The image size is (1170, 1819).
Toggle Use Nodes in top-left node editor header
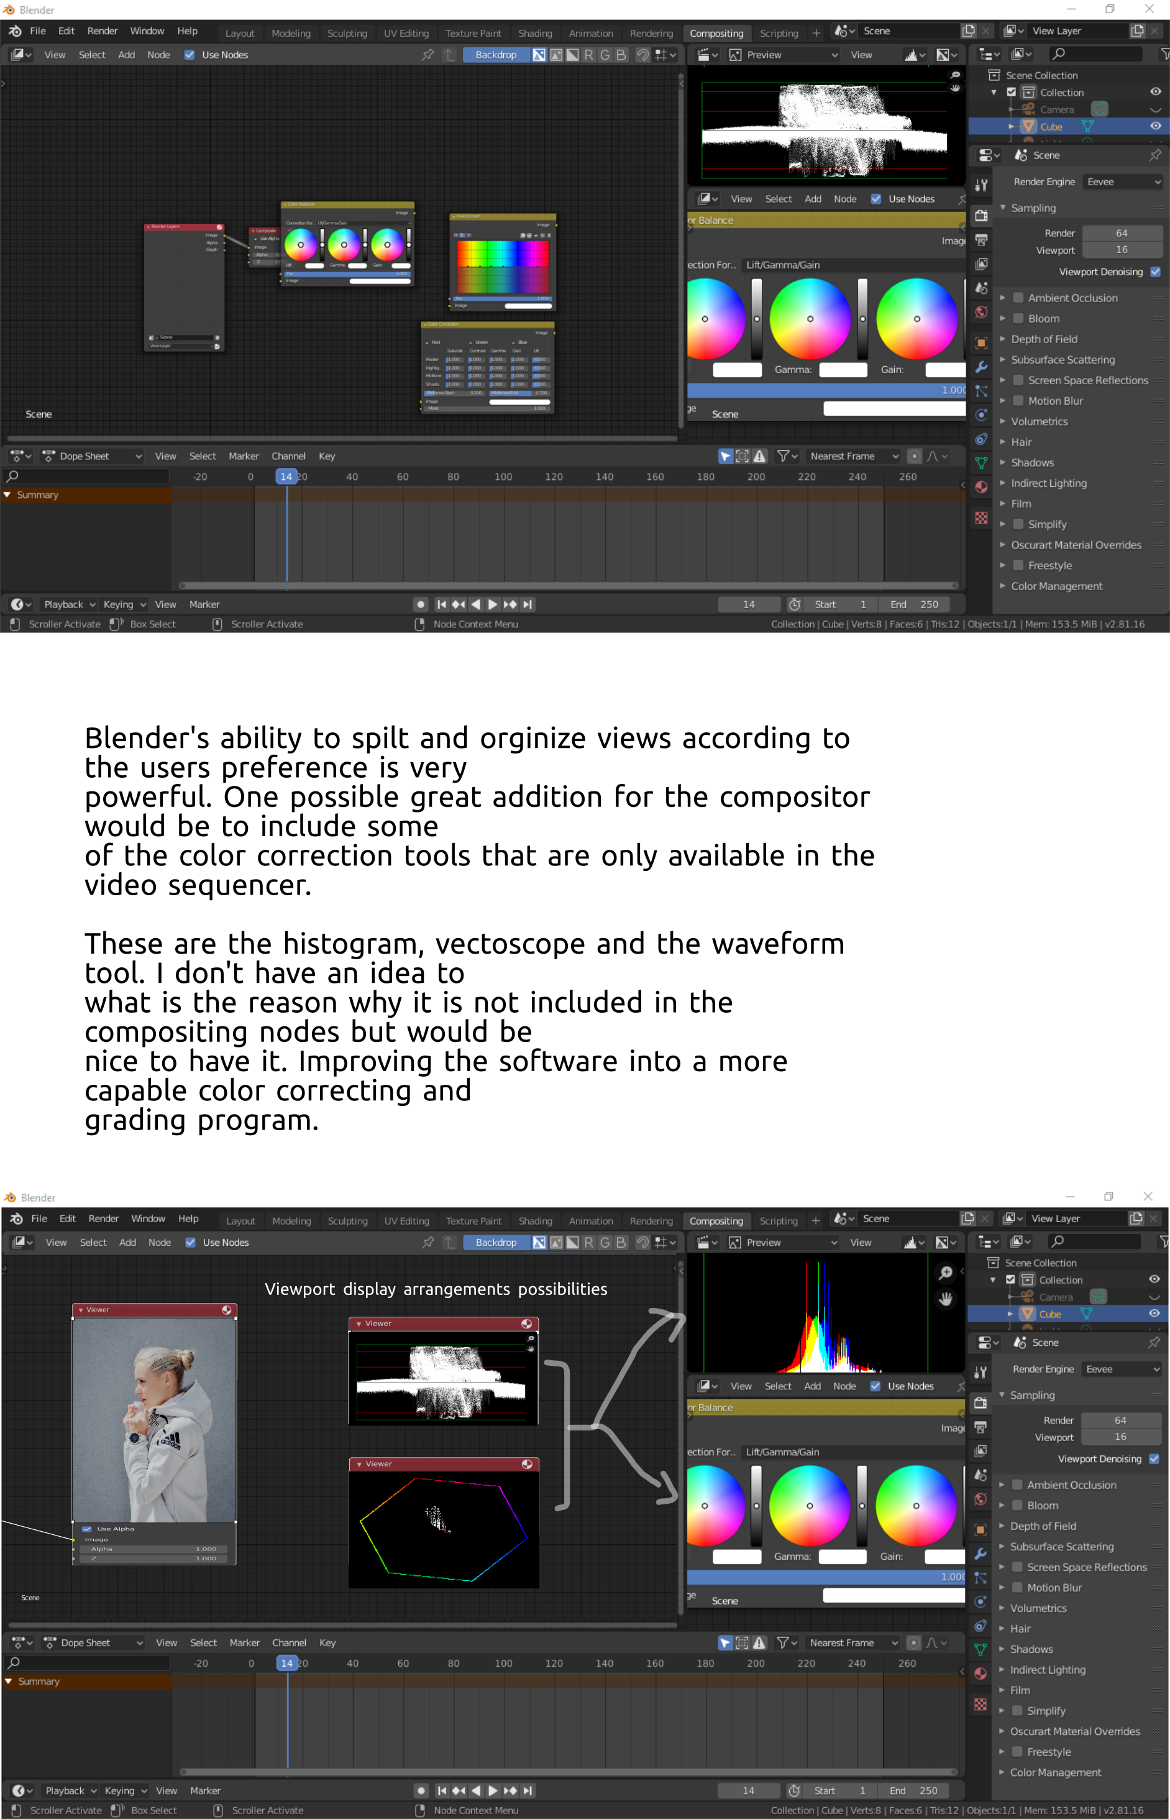[x=189, y=55]
